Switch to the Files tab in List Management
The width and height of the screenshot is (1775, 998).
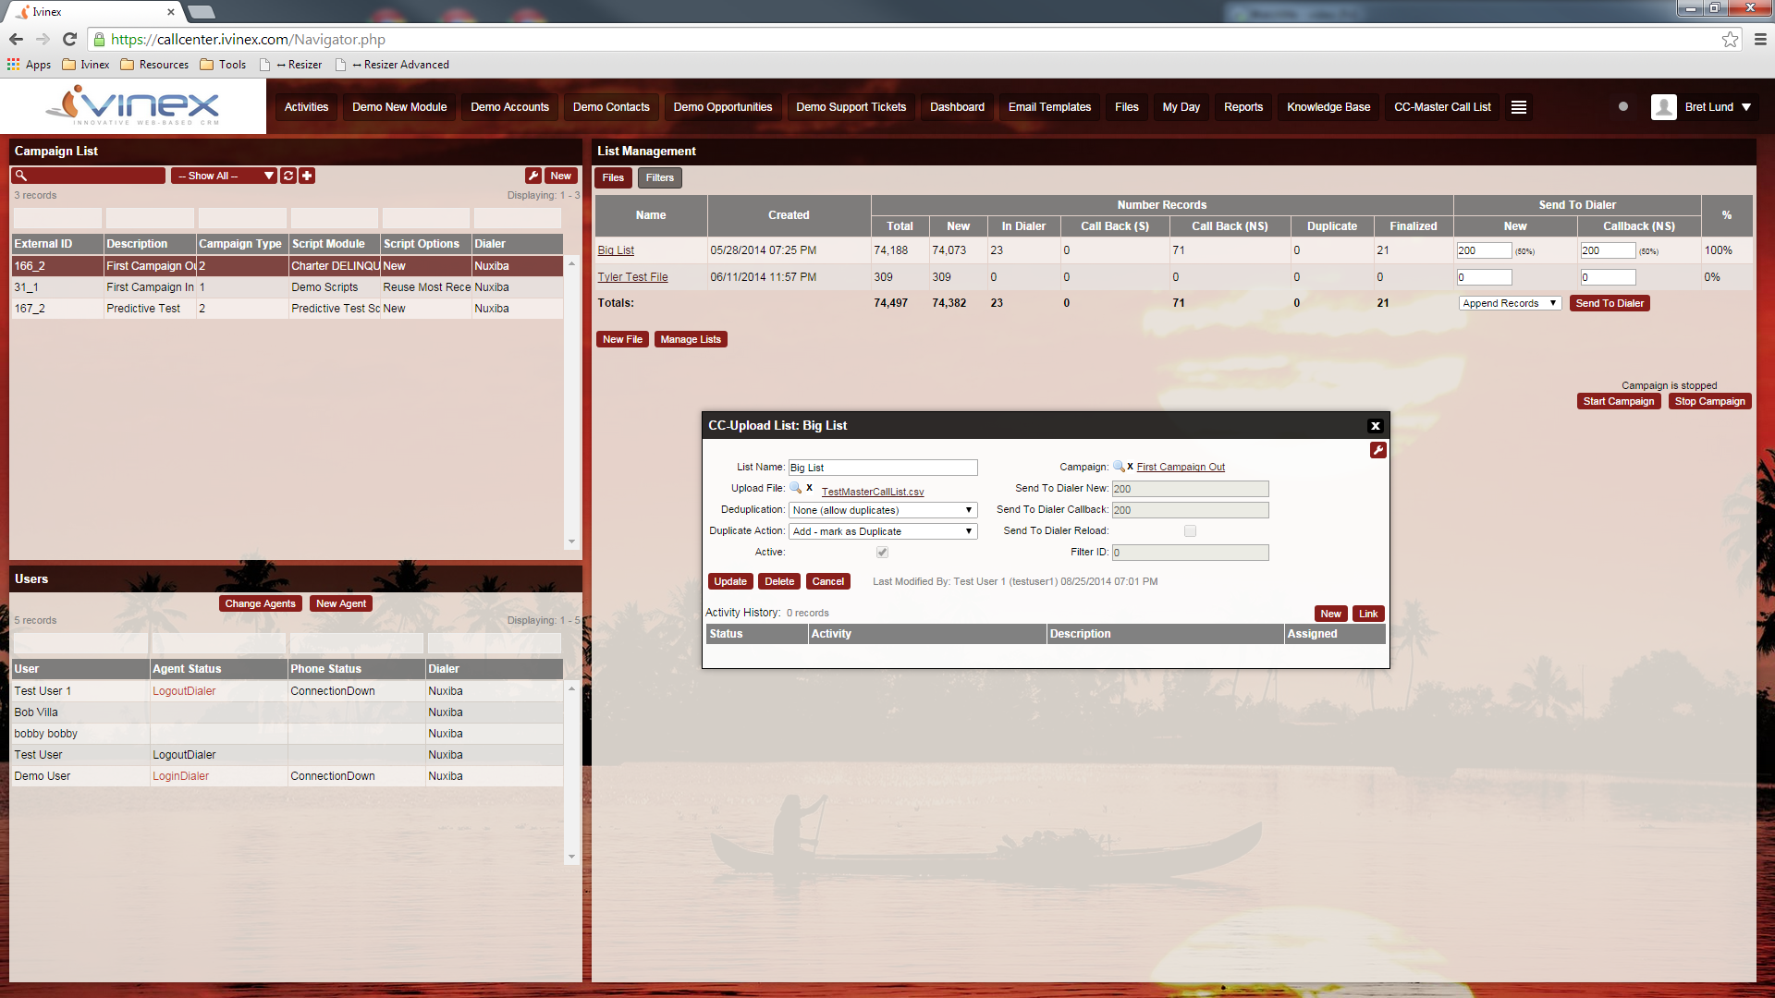[613, 176]
